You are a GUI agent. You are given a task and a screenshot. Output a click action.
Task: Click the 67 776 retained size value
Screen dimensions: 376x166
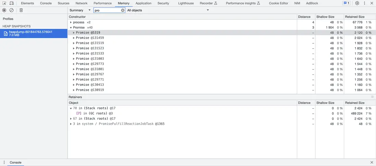(358, 22)
